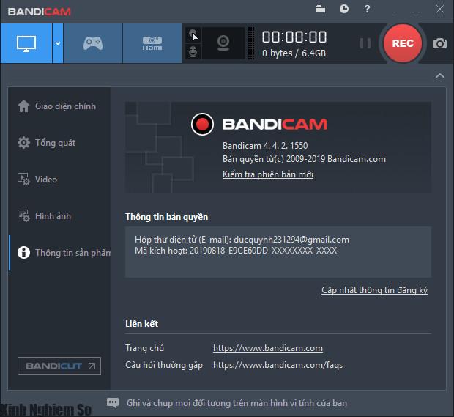Open the https://www.bandicam.com homepage link

(x=268, y=348)
